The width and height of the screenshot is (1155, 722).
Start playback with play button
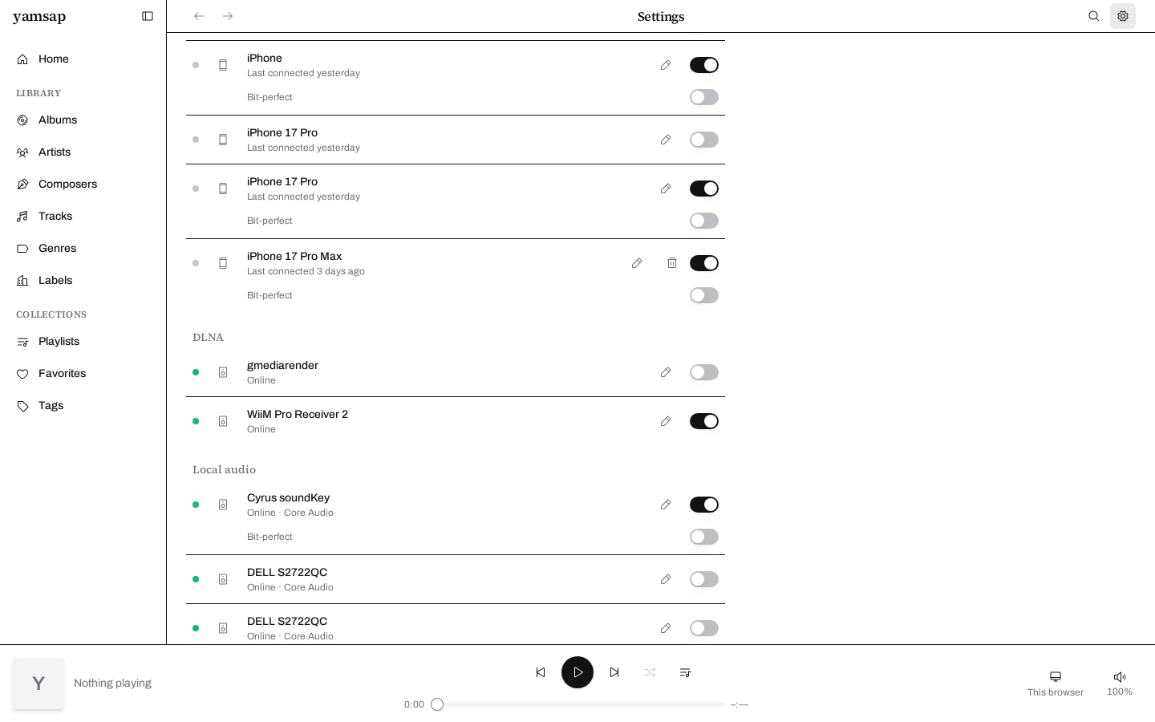tap(577, 672)
